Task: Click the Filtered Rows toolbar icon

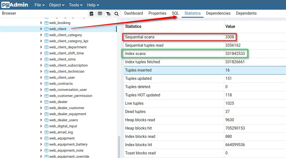Action: pyautogui.click(x=108, y=14)
